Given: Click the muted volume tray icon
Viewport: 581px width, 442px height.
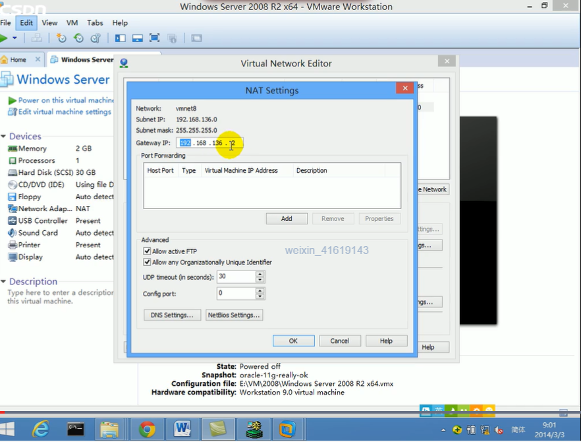Looking at the screenshot, I should point(499,430).
